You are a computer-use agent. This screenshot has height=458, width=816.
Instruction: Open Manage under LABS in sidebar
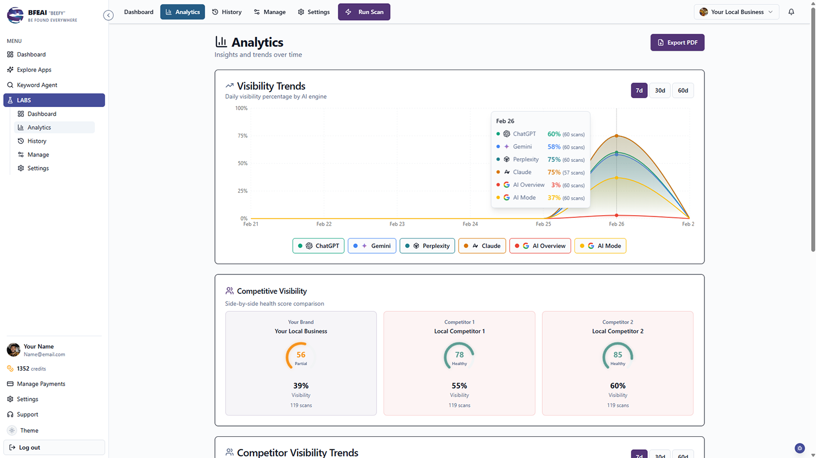pyautogui.click(x=54, y=154)
